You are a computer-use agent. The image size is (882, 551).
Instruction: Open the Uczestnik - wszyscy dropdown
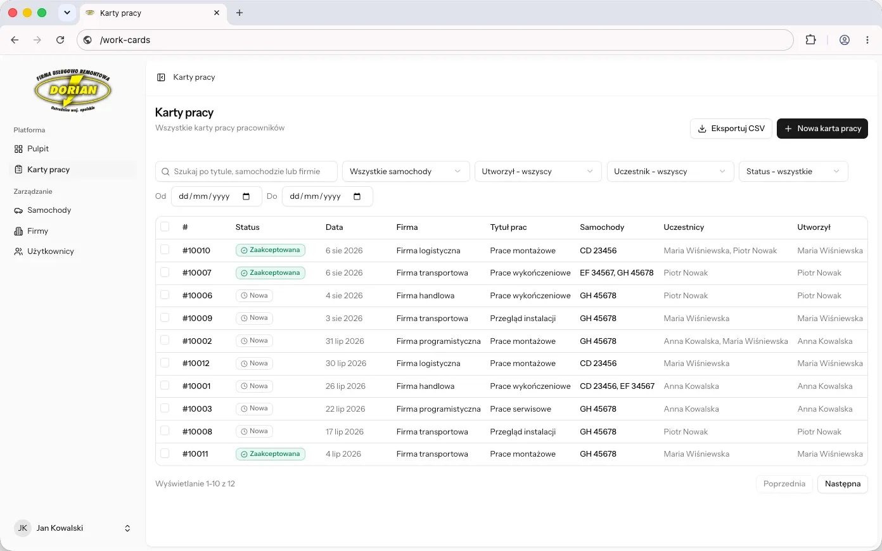670,172
